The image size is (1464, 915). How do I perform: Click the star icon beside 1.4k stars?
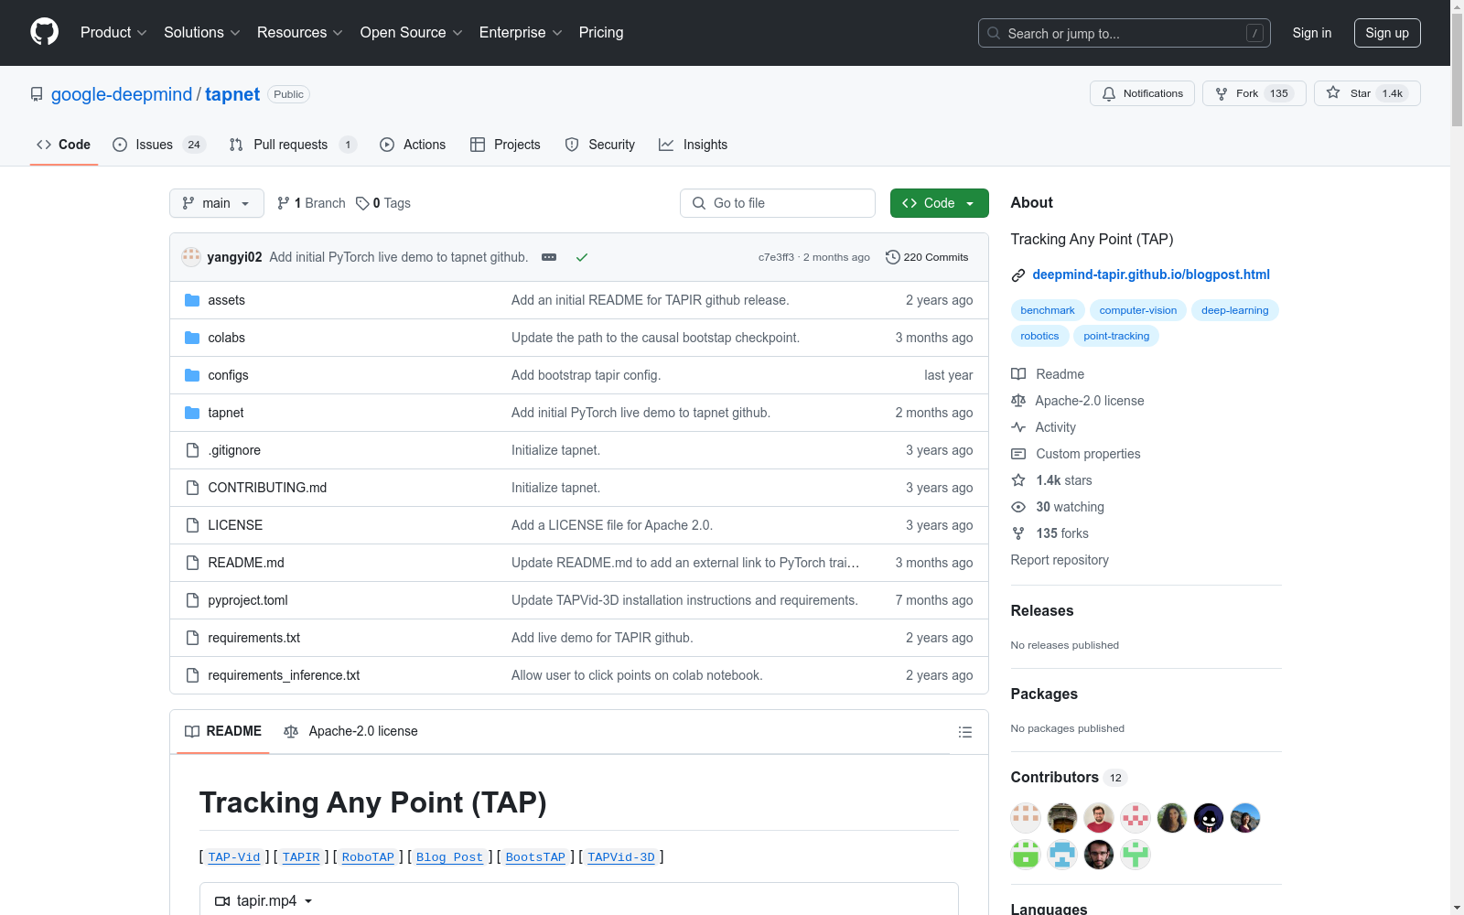[x=1018, y=480]
